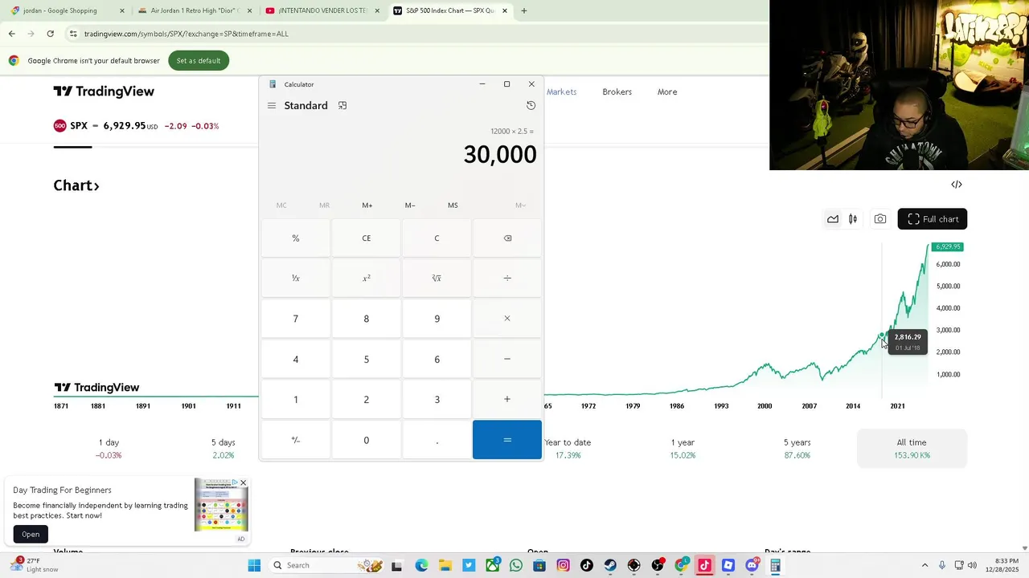Viewport: 1029px width, 578px height.
Task: Open a new Chrome tab
Action: point(524,10)
